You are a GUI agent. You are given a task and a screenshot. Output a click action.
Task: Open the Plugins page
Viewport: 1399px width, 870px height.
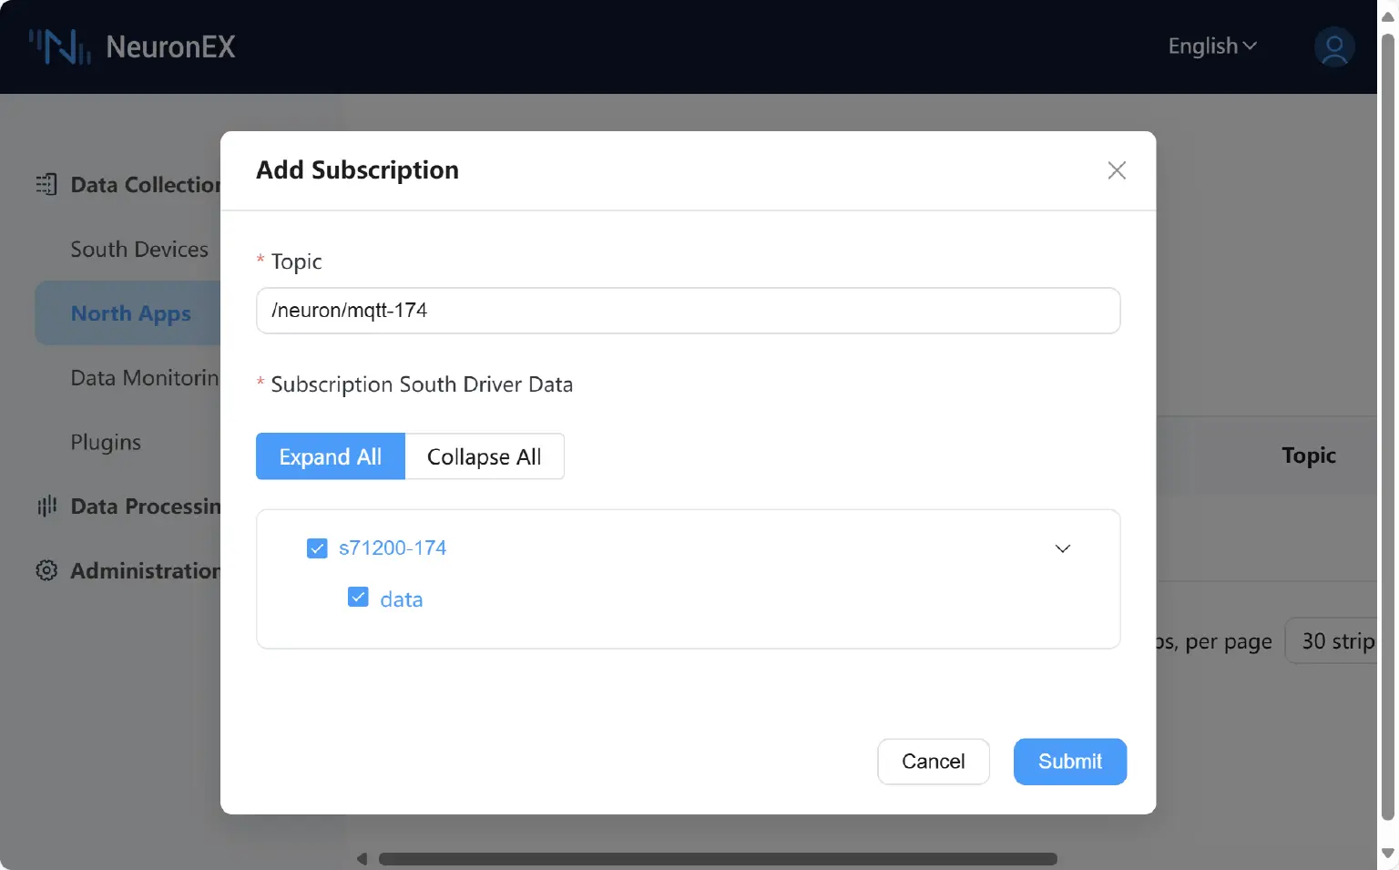(x=106, y=442)
